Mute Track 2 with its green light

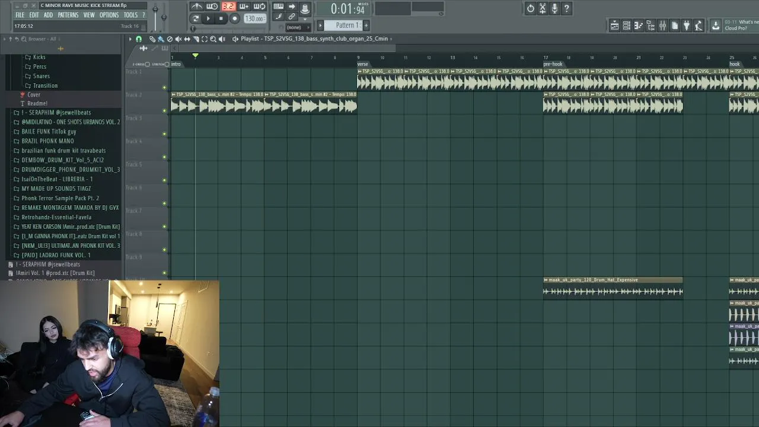pyautogui.click(x=164, y=110)
